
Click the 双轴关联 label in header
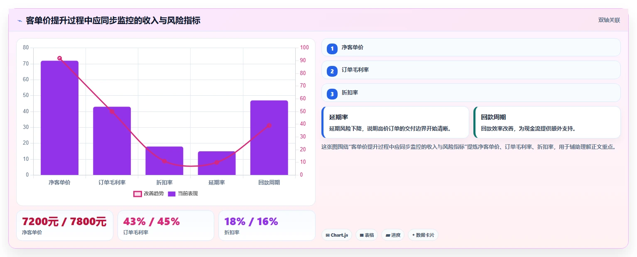pos(609,20)
